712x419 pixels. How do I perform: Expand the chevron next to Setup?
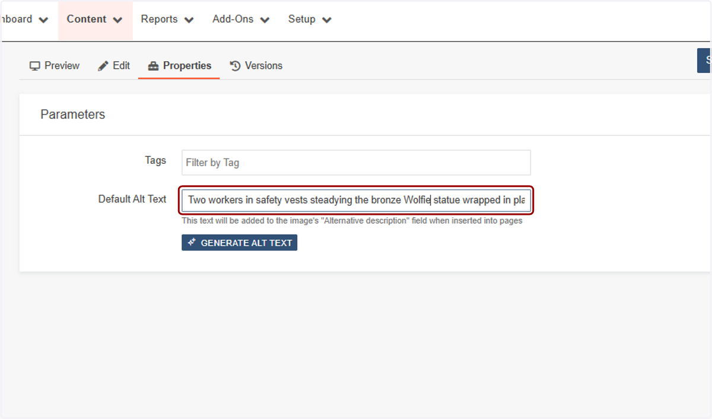click(x=326, y=20)
